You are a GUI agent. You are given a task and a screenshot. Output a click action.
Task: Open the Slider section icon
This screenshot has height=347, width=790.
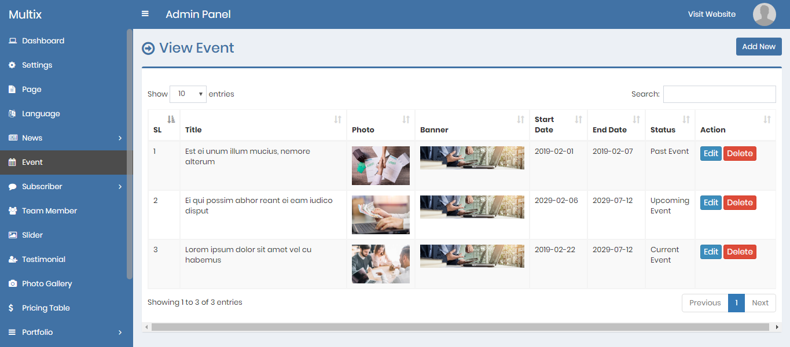(12, 235)
